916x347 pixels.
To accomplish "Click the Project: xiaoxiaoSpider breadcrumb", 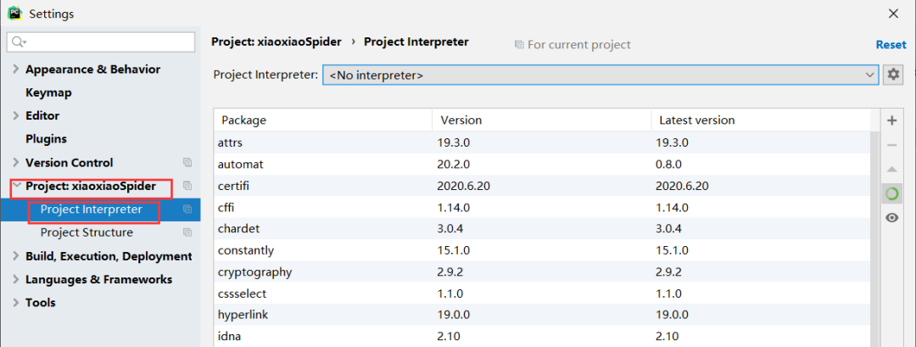I will pos(276,42).
